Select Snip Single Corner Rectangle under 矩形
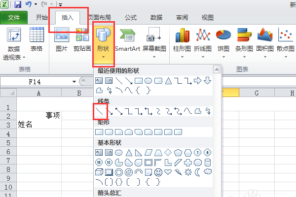Viewport: 296px width, 197px height. pyautogui.click(x=119, y=132)
